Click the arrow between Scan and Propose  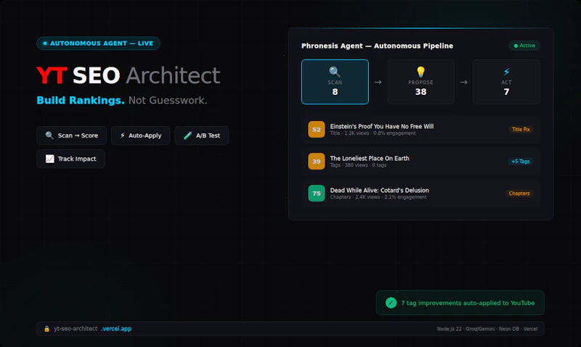(x=378, y=82)
